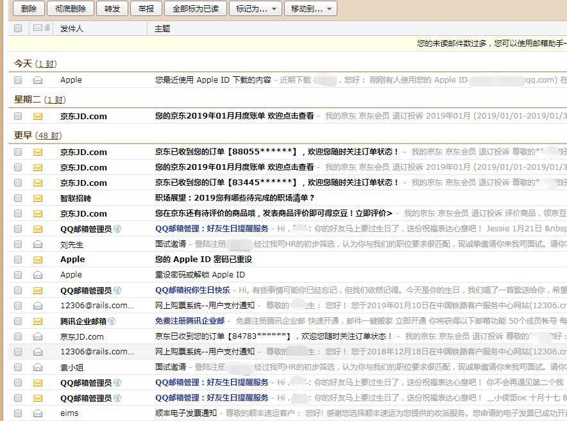Expand the 移动到... dropdown menu

point(310,9)
